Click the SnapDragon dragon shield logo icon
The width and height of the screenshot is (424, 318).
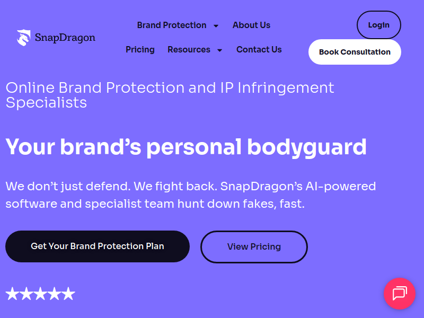(x=24, y=38)
